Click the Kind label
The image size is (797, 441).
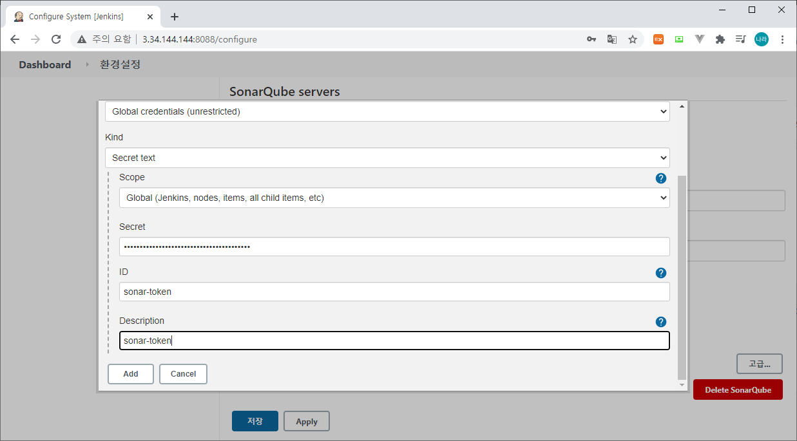click(114, 137)
